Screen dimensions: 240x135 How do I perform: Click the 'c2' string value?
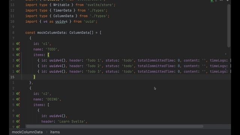click(x=45, y=94)
